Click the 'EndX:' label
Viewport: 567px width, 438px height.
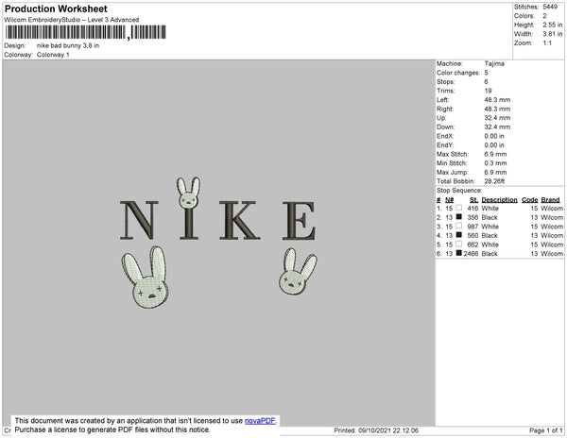coord(445,136)
